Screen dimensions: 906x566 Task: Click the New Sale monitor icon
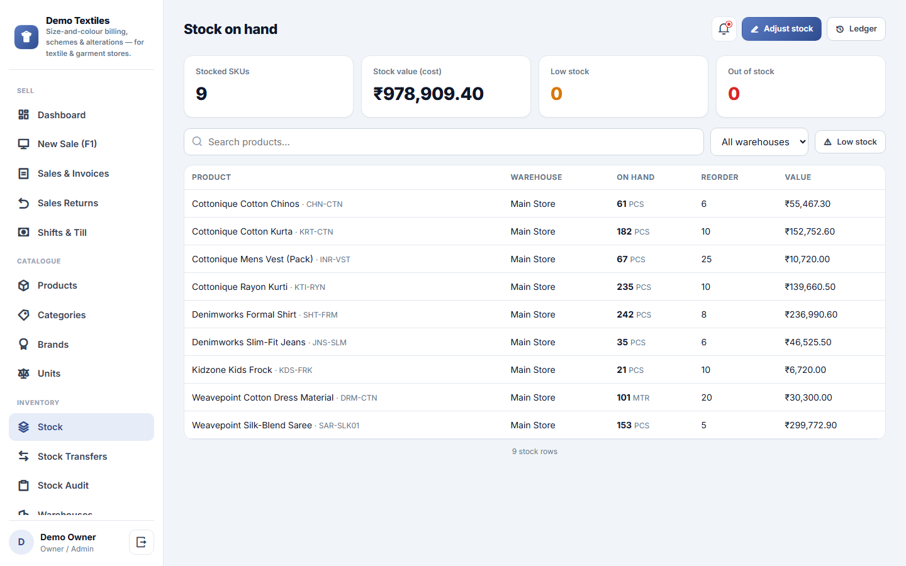pos(24,144)
